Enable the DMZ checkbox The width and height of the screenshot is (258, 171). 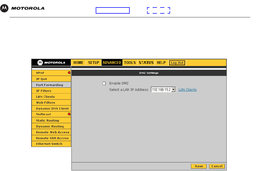tap(104, 83)
